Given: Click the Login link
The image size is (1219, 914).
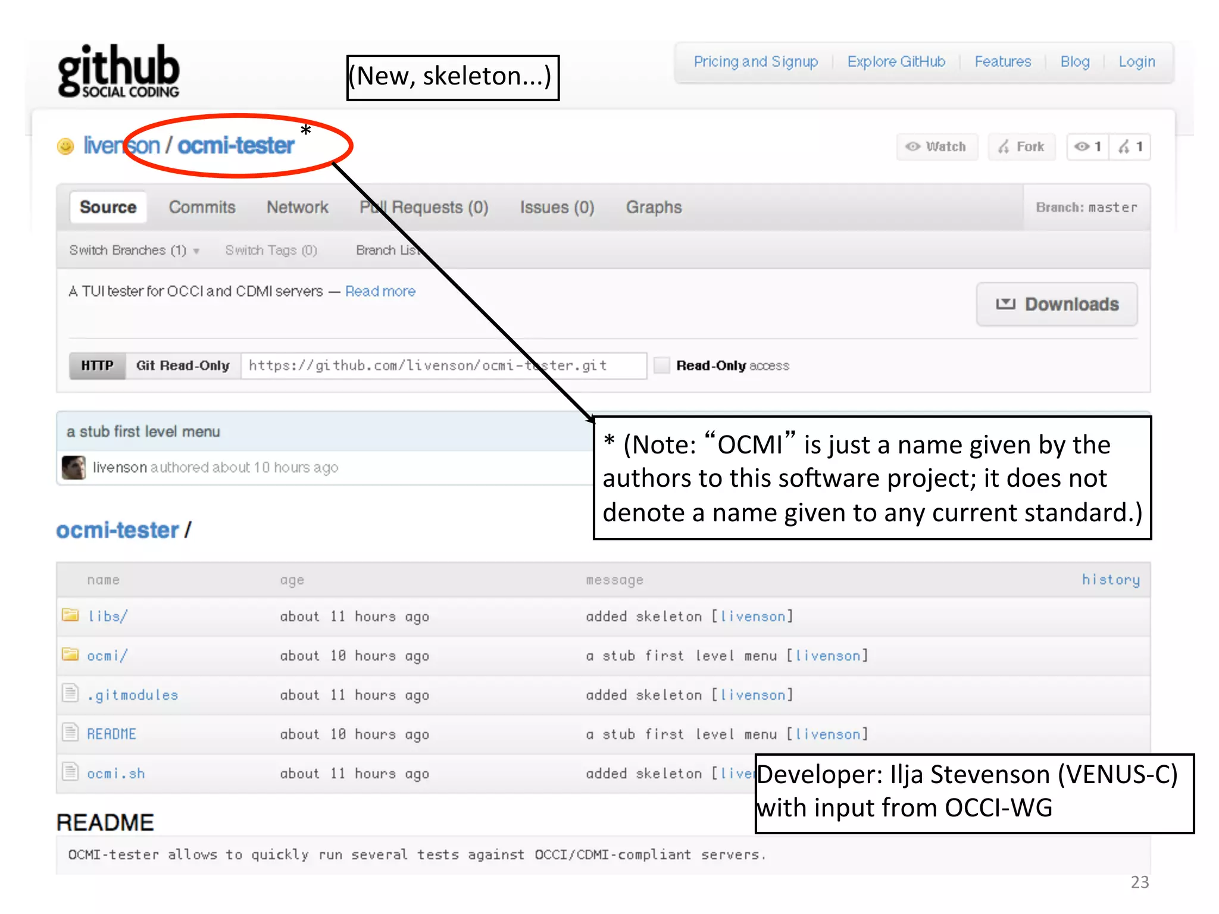Looking at the screenshot, I should coord(1137,62).
